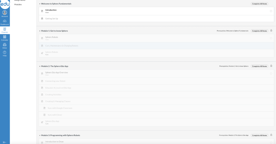Click the quiz rocket icon for Sphero Robots 4 pts

click(42, 53)
